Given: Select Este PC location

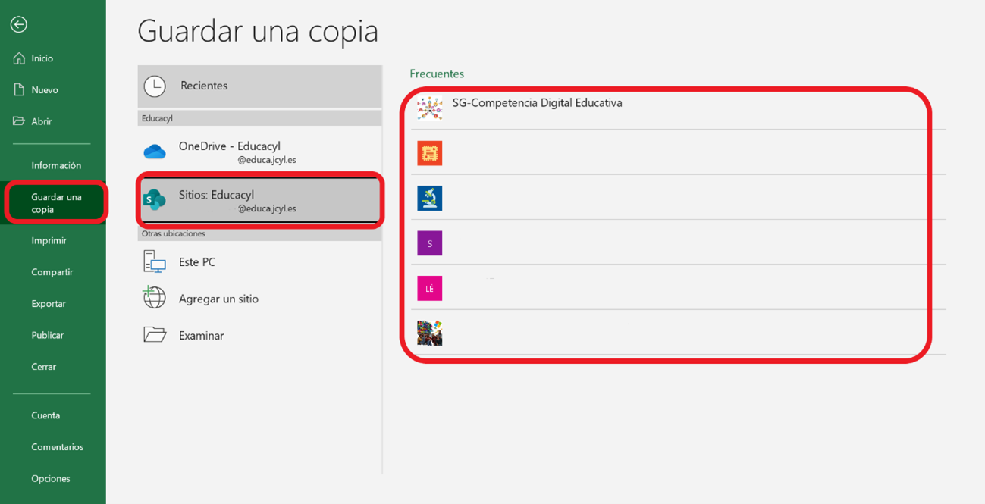Looking at the screenshot, I should [x=259, y=261].
